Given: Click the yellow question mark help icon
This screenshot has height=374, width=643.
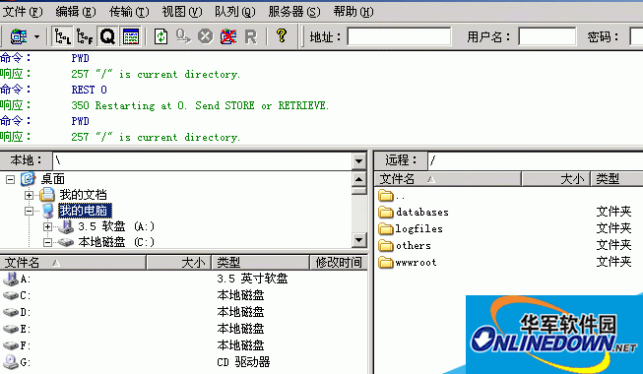Looking at the screenshot, I should 282,36.
